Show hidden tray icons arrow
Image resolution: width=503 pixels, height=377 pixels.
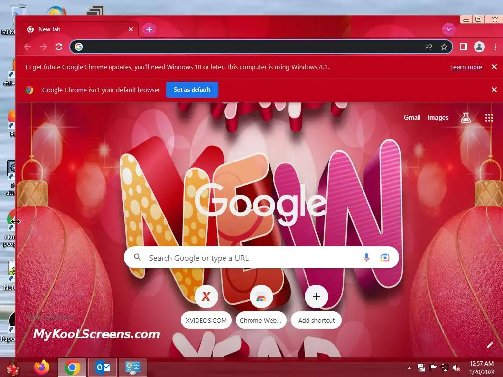pyautogui.click(x=409, y=368)
